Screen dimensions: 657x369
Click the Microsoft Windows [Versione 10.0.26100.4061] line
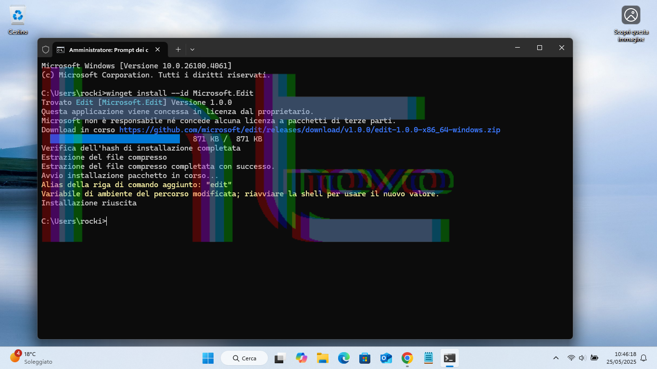click(137, 65)
